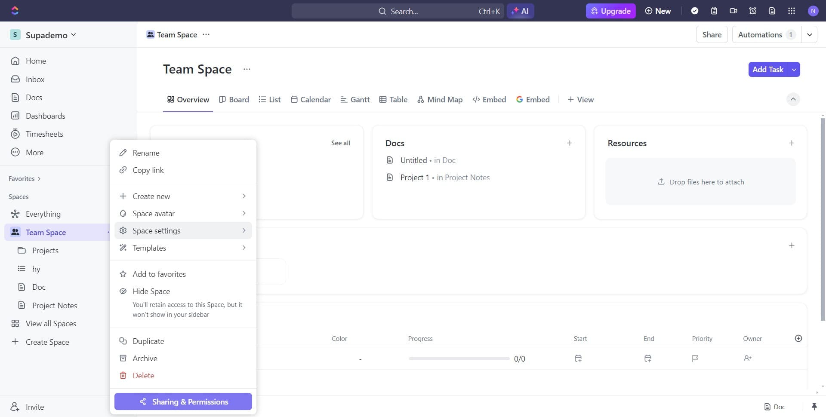Screen dimensions: 826x417
Task: Pin the bottom tray pin icon
Action: (814, 407)
